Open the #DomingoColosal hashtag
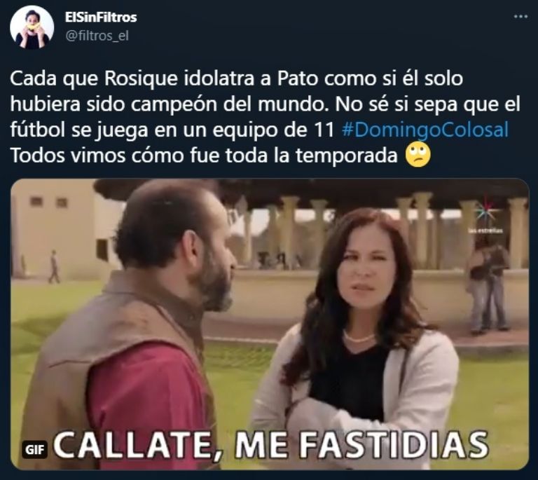 pyautogui.click(x=425, y=130)
